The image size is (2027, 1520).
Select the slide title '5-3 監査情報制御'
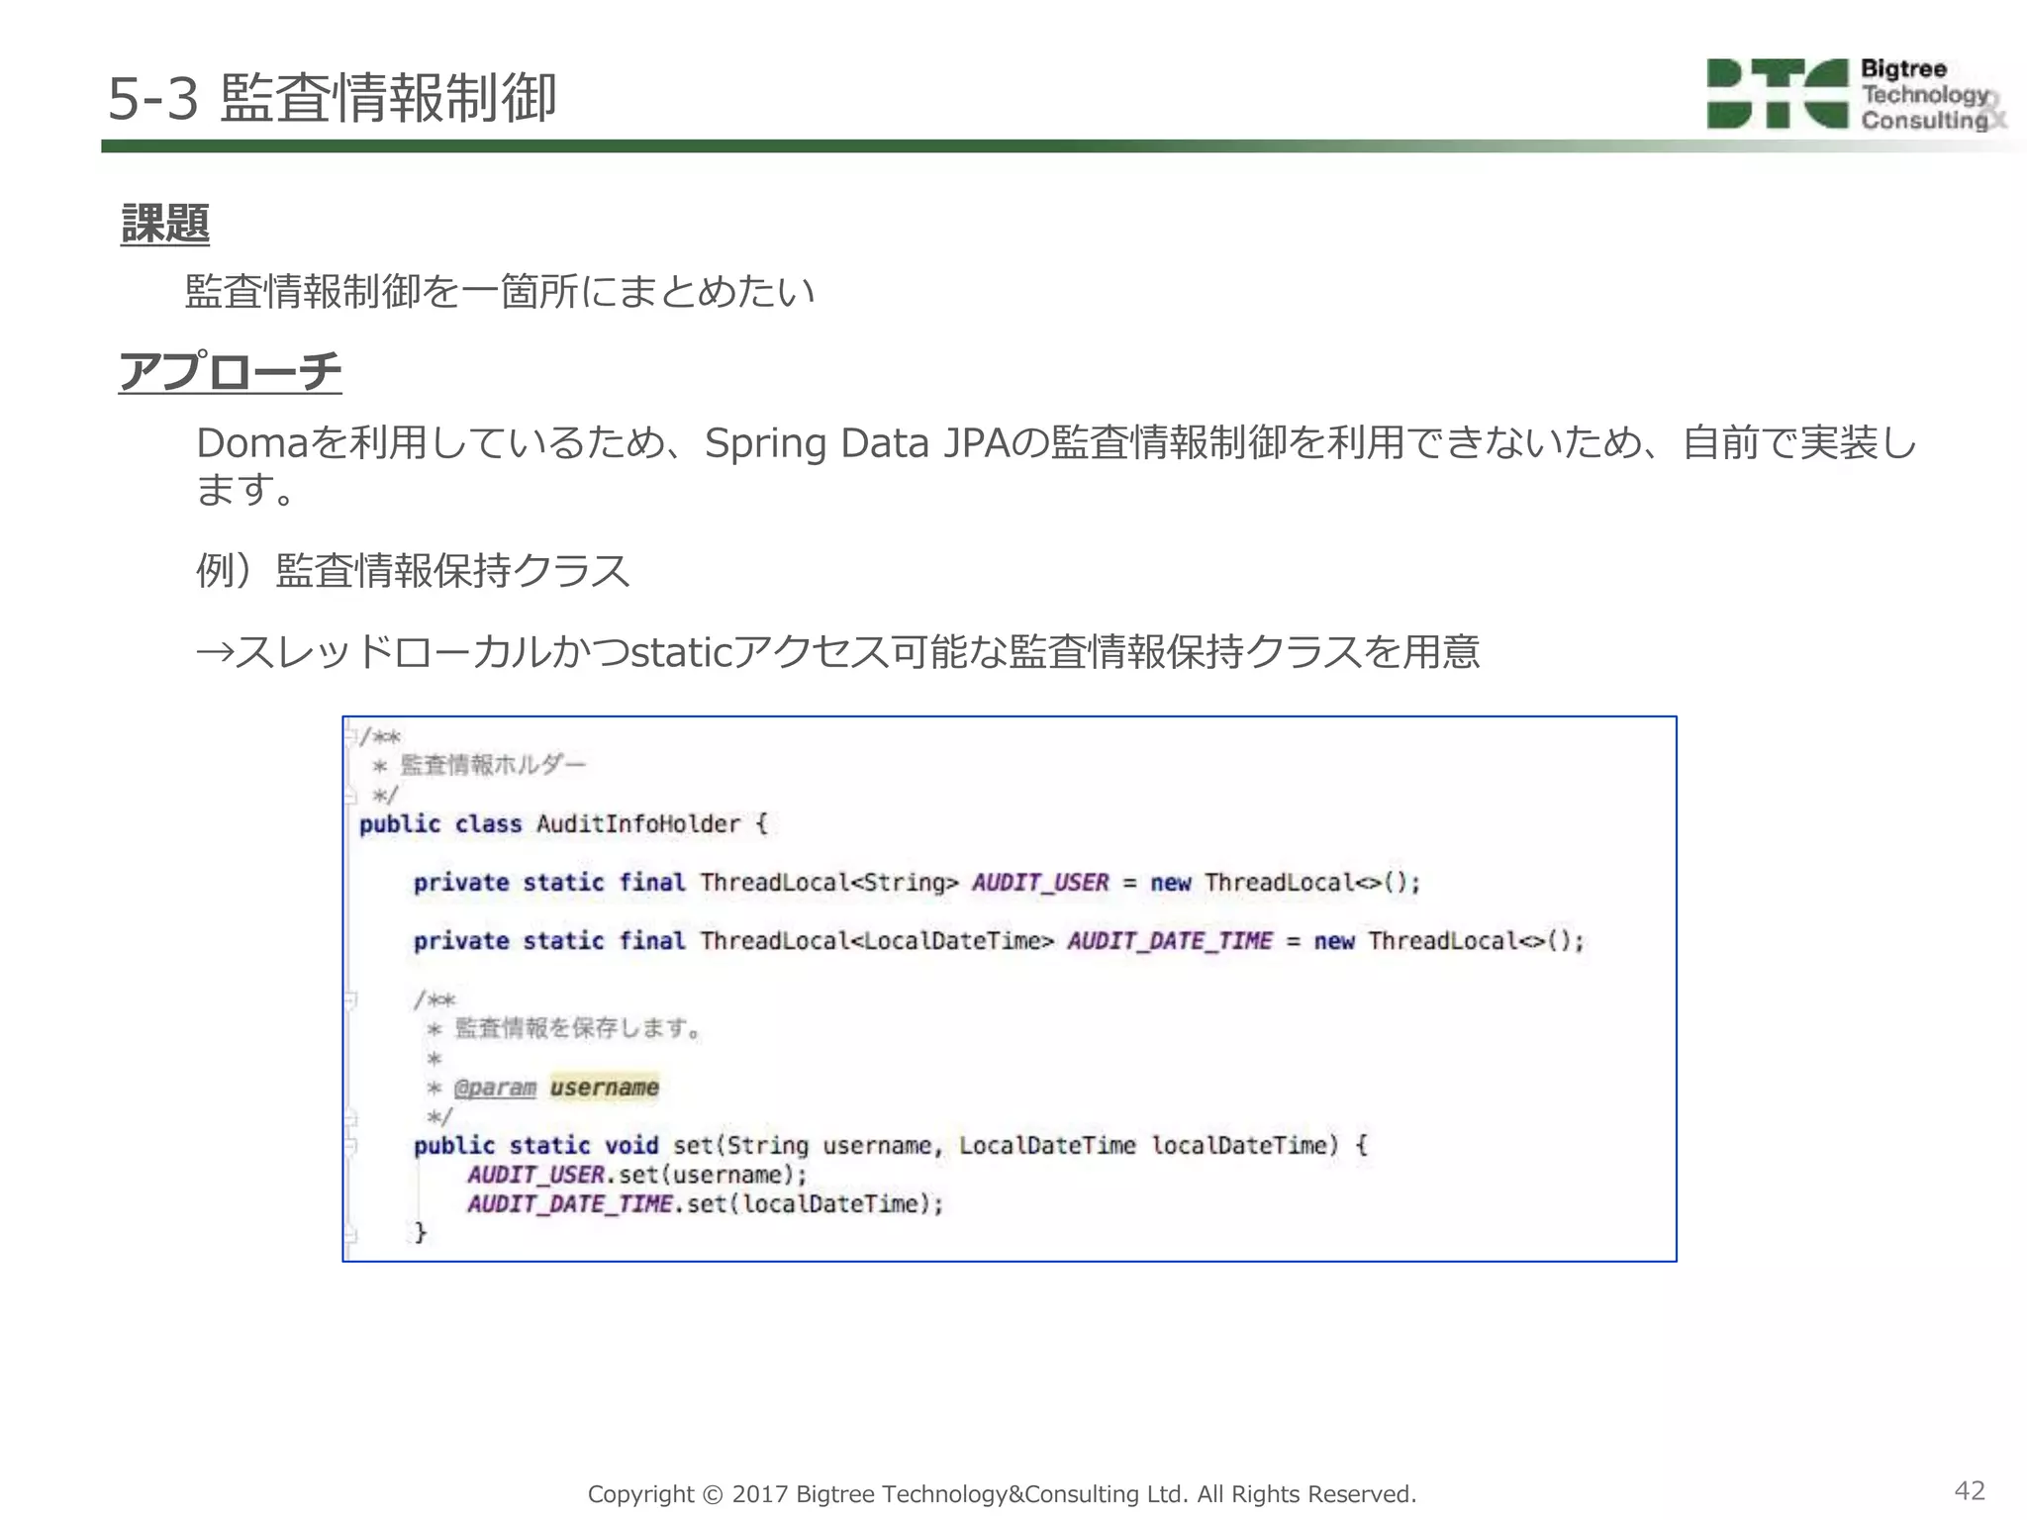pos(332,99)
